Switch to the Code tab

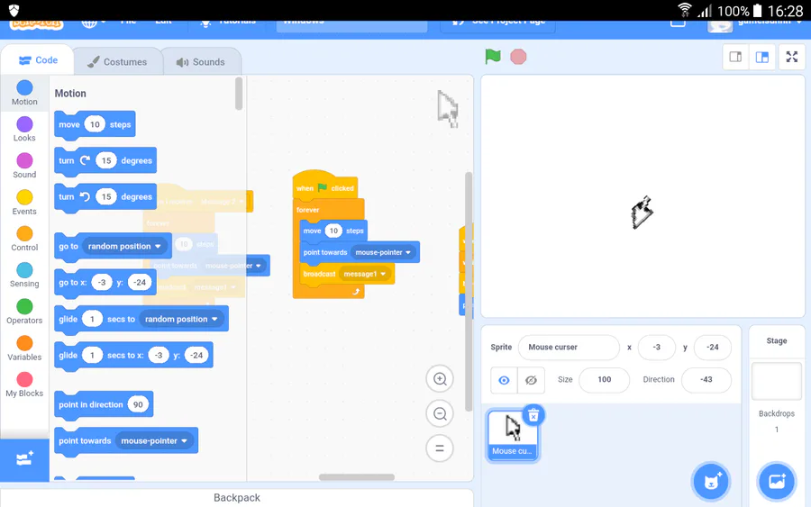click(38, 60)
